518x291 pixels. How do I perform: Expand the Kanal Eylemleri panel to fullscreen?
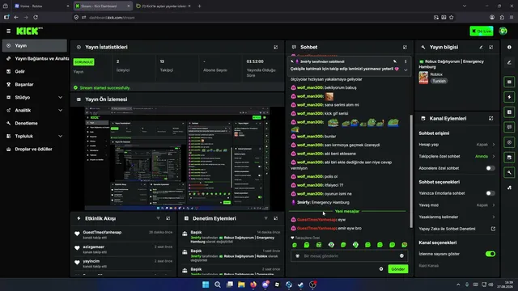[x=491, y=119]
